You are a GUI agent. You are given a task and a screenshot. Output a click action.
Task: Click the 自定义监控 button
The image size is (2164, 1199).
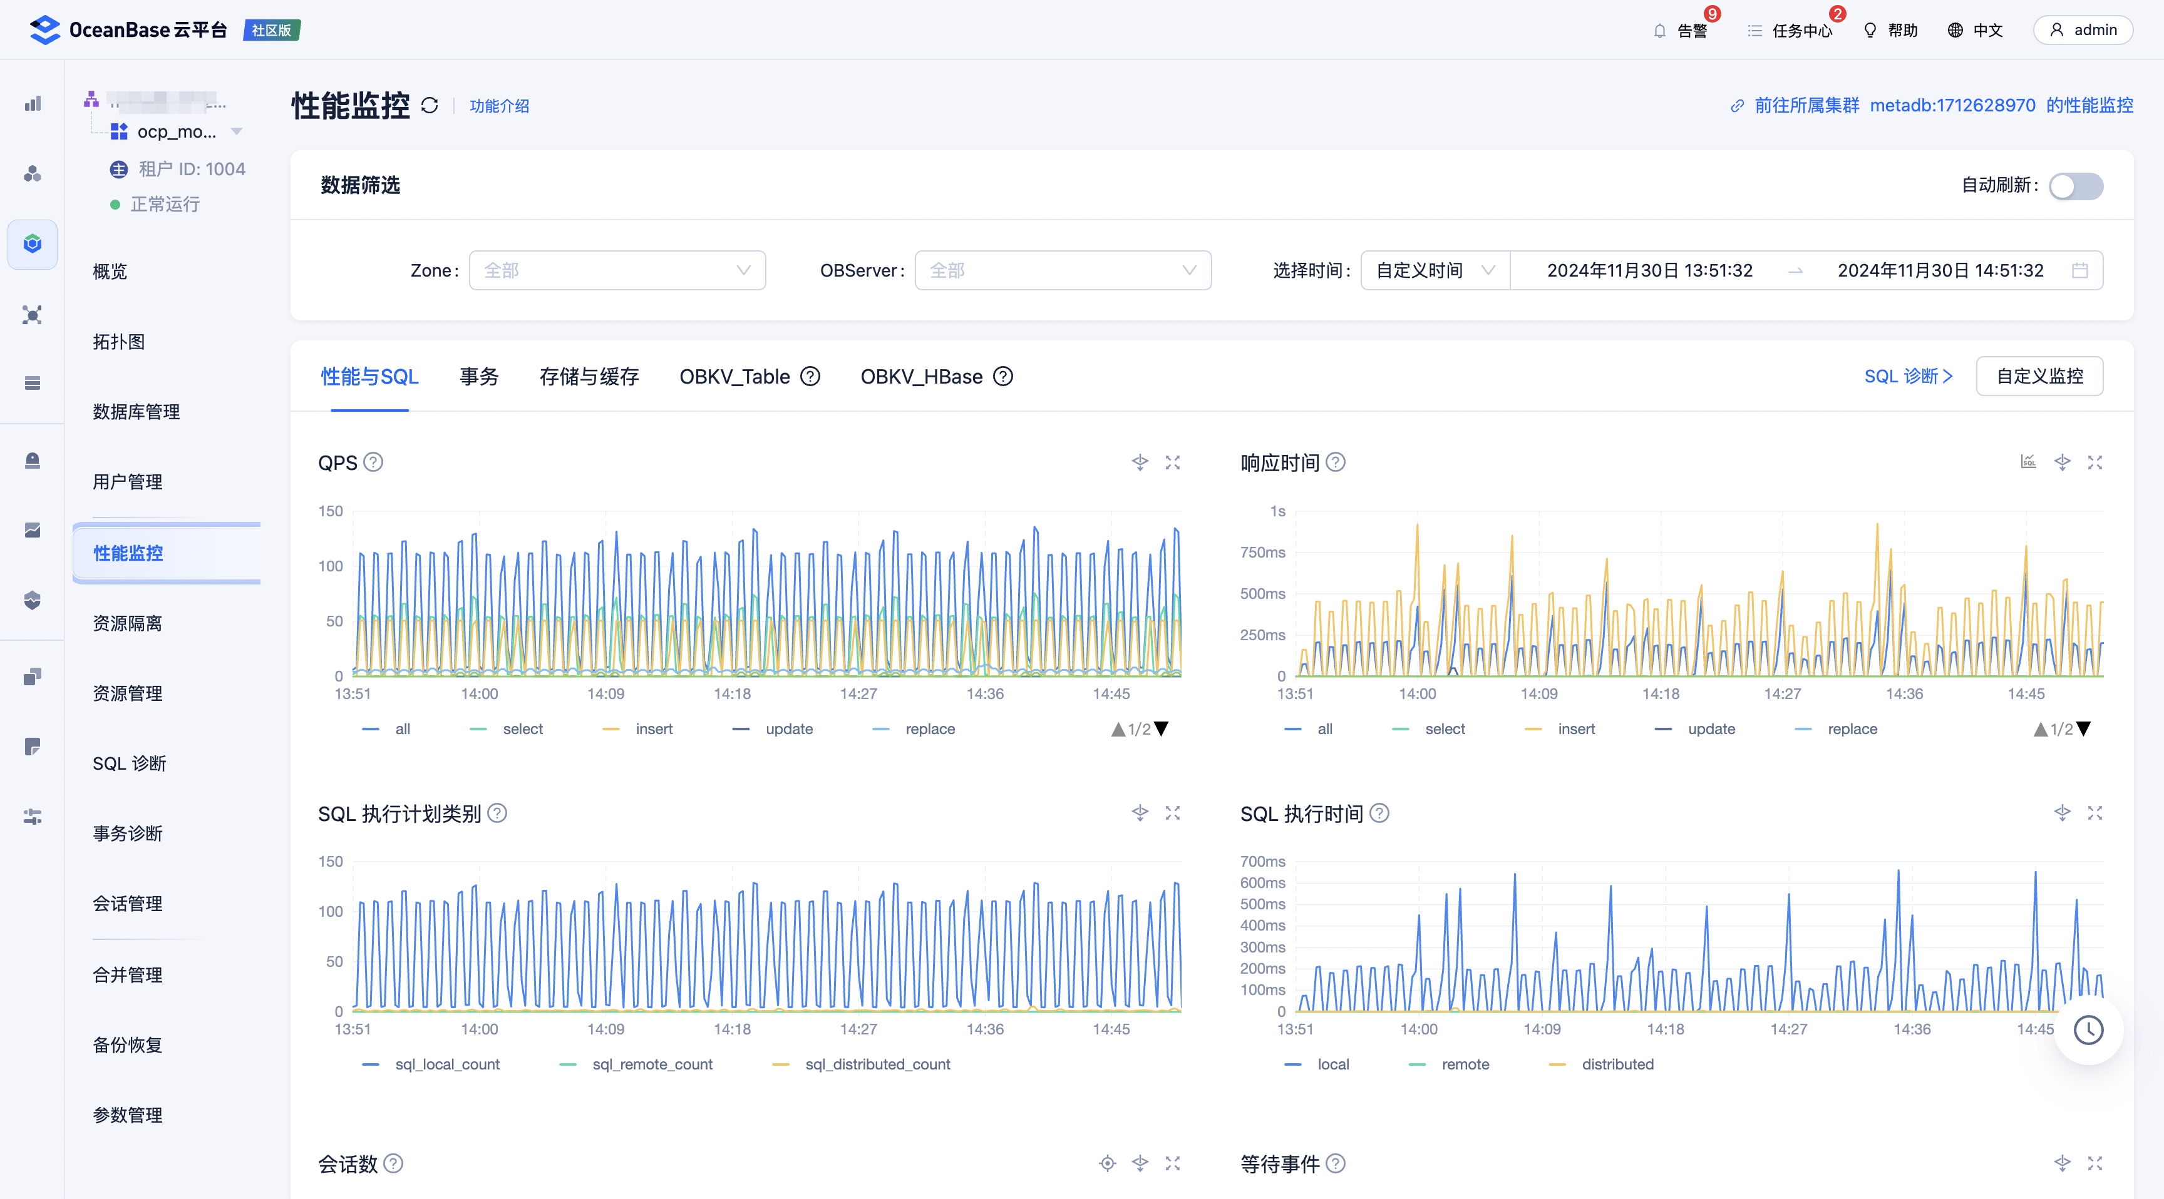point(2039,377)
